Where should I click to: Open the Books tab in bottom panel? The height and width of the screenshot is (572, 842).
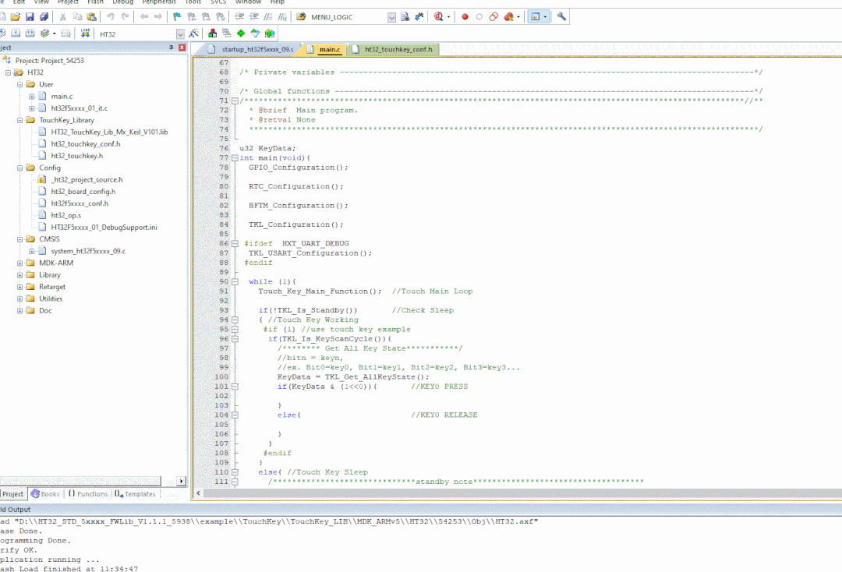45,494
